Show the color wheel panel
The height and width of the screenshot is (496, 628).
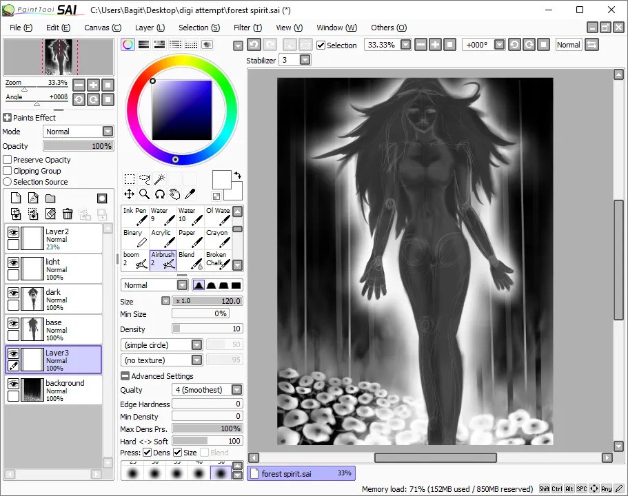click(x=128, y=45)
